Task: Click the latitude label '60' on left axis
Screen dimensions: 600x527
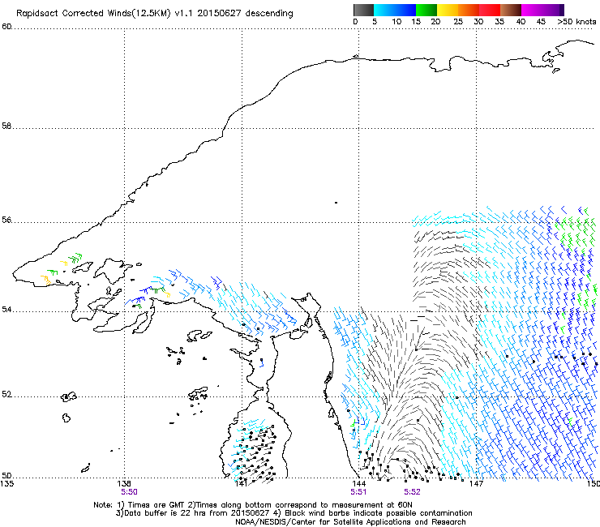Action: pyautogui.click(x=6, y=27)
